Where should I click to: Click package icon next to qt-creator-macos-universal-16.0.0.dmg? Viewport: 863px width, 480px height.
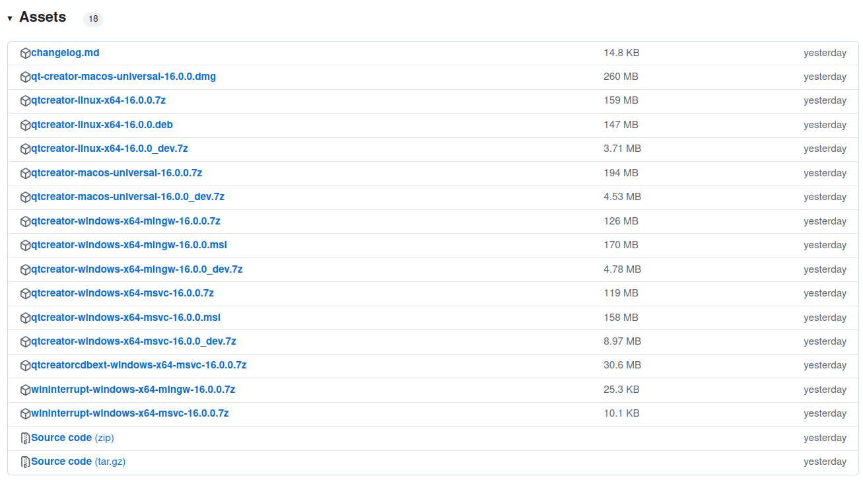25,77
